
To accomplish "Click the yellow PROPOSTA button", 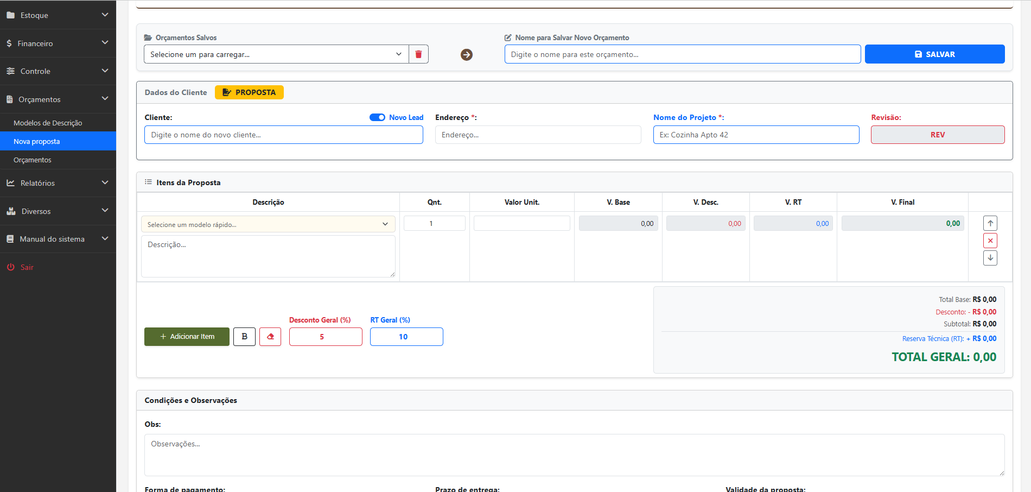I will click(x=249, y=92).
